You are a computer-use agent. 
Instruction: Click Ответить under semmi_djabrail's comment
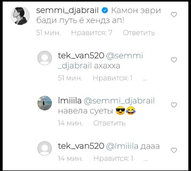tap(139, 33)
